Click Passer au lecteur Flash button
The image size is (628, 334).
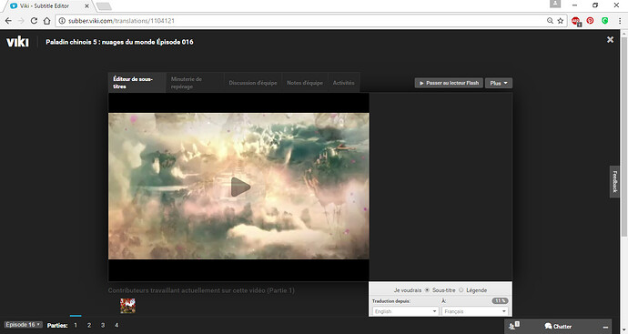pyautogui.click(x=449, y=83)
